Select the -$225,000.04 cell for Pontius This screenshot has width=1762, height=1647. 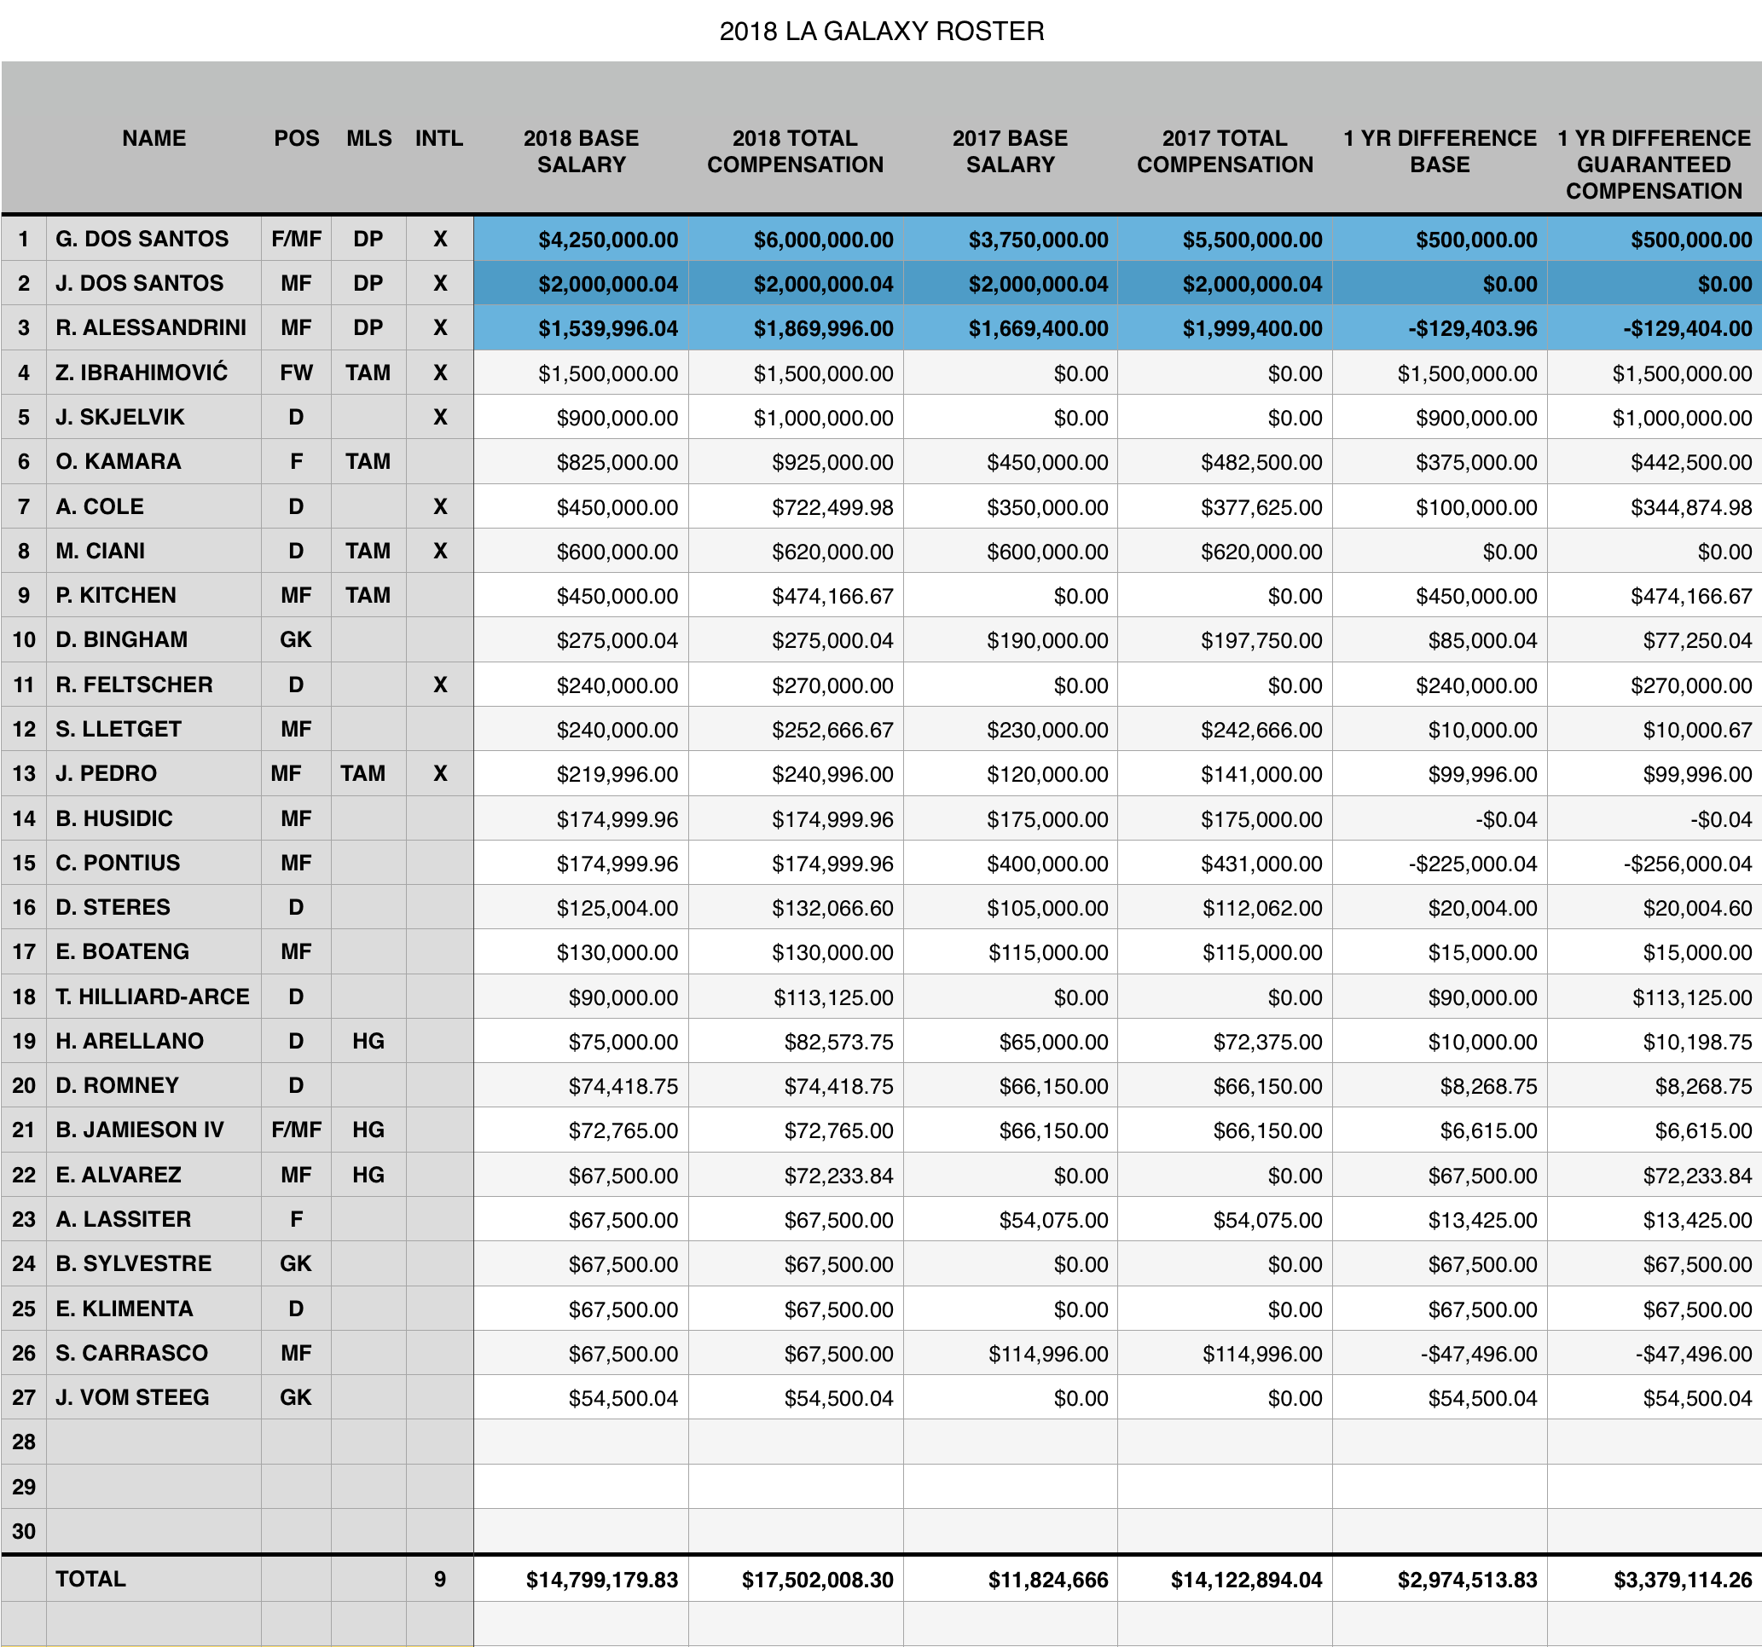[1440, 863]
